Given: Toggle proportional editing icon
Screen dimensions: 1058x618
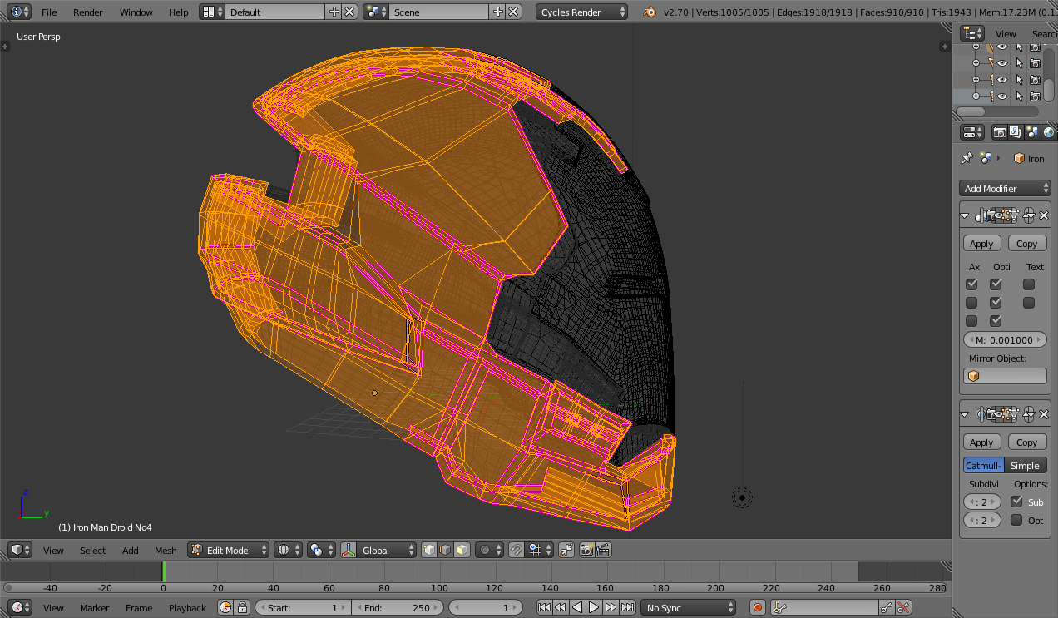Looking at the screenshot, I should (x=489, y=550).
